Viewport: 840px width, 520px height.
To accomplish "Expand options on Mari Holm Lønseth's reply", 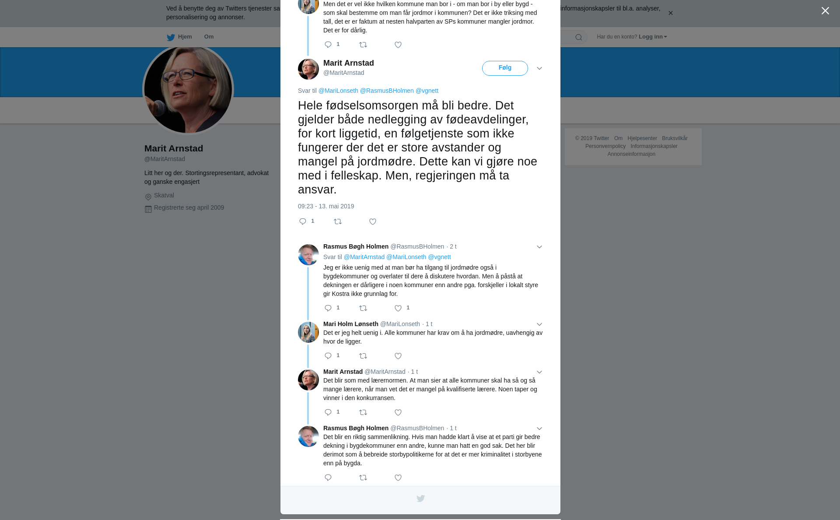I will pos(539,324).
